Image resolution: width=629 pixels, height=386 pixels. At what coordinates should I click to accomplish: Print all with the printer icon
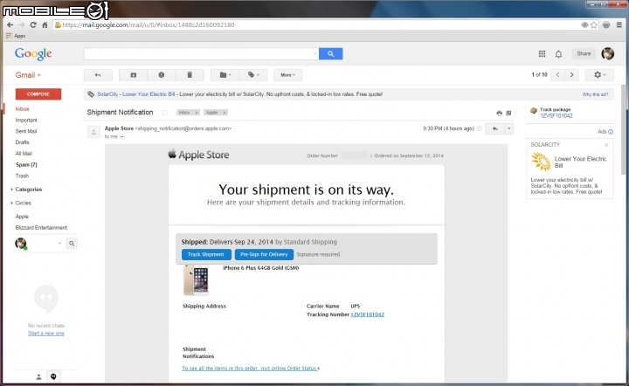[499, 113]
